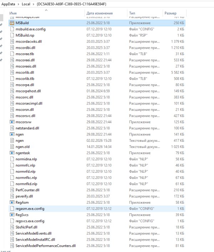Select the mscorsvw application icon

coord(12,122)
